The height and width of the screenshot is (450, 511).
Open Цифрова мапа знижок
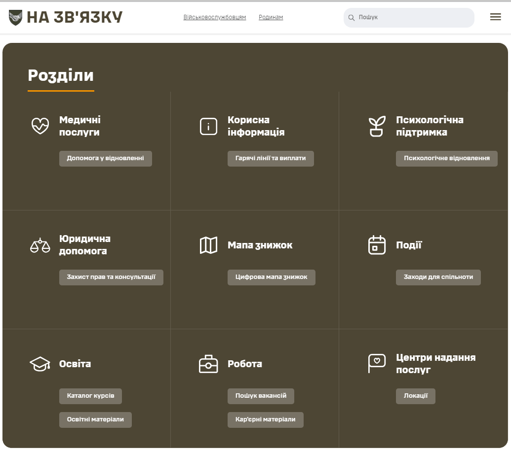271,277
